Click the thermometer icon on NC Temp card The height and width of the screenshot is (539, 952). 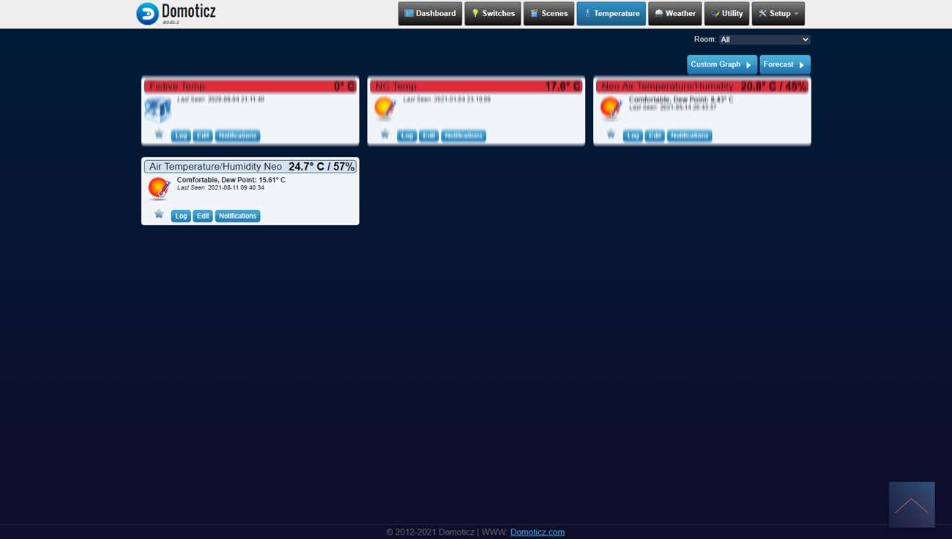(x=384, y=108)
